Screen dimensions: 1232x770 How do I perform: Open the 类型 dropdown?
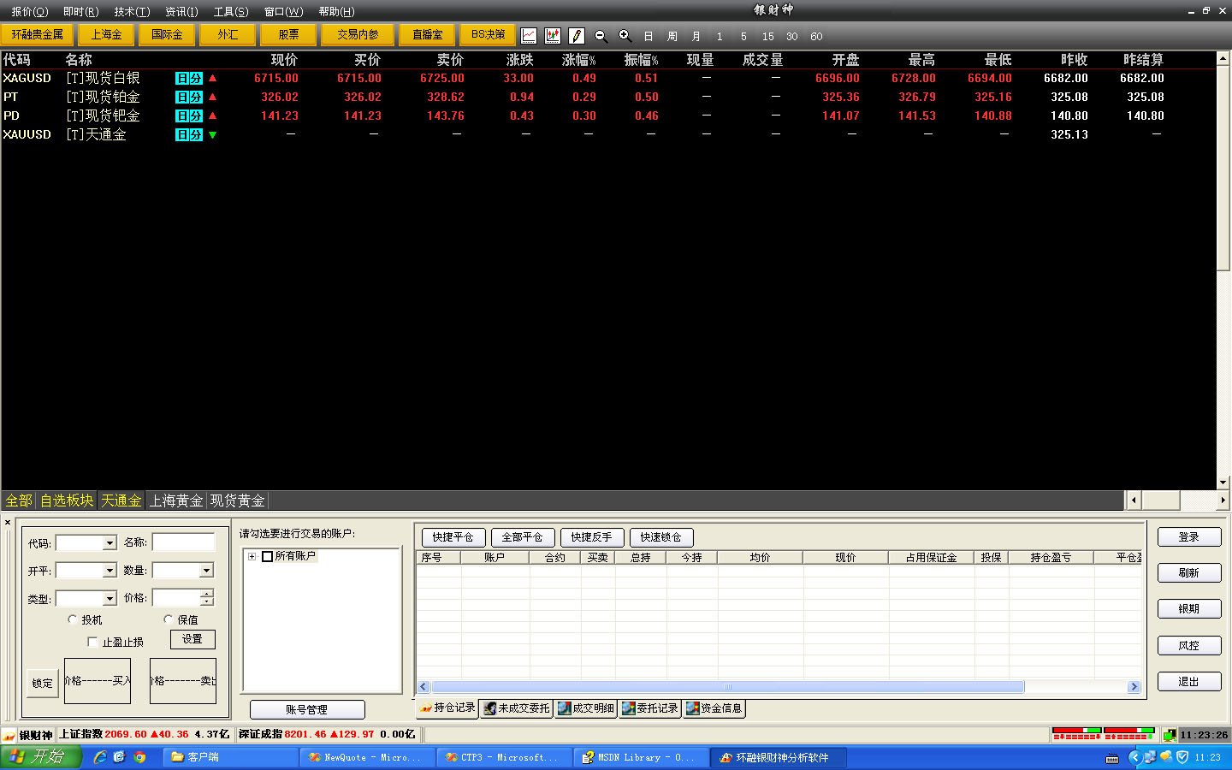(x=110, y=599)
